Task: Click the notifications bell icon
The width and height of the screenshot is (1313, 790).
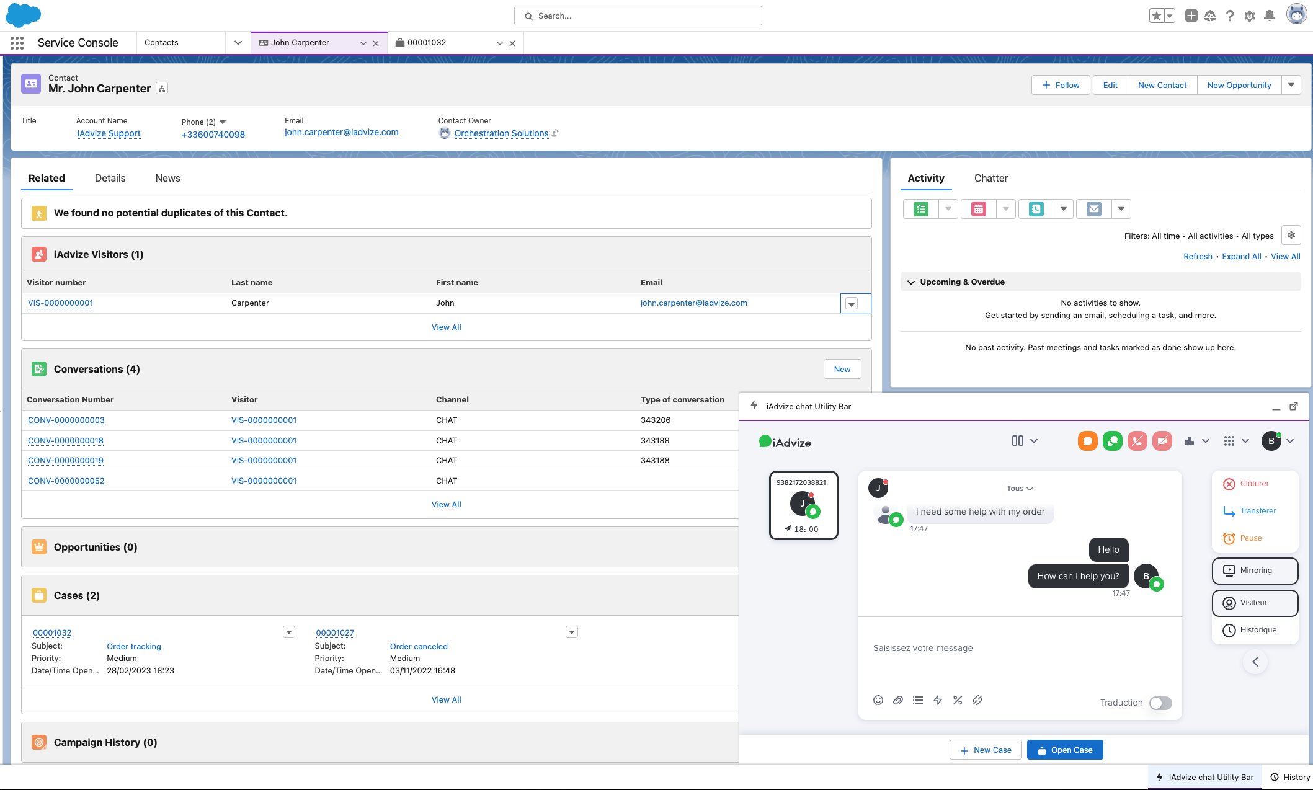Action: coord(1270,16)
